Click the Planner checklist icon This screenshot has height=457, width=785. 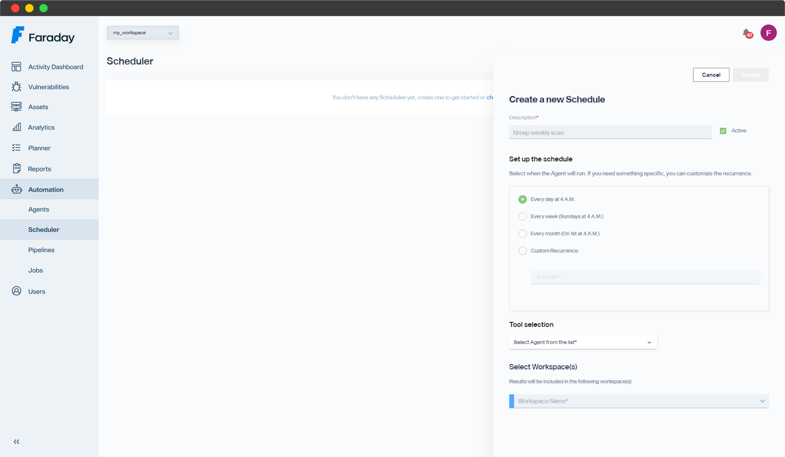coord(16,148)
